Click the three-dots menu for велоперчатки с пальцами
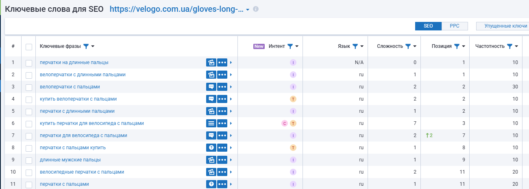529x189 pixels. pyautogui.click(x=222, y=87)
